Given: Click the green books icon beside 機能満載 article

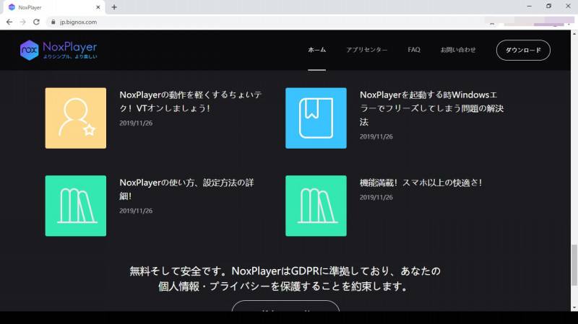Looking at the screenshot, I should pos(316,206).
